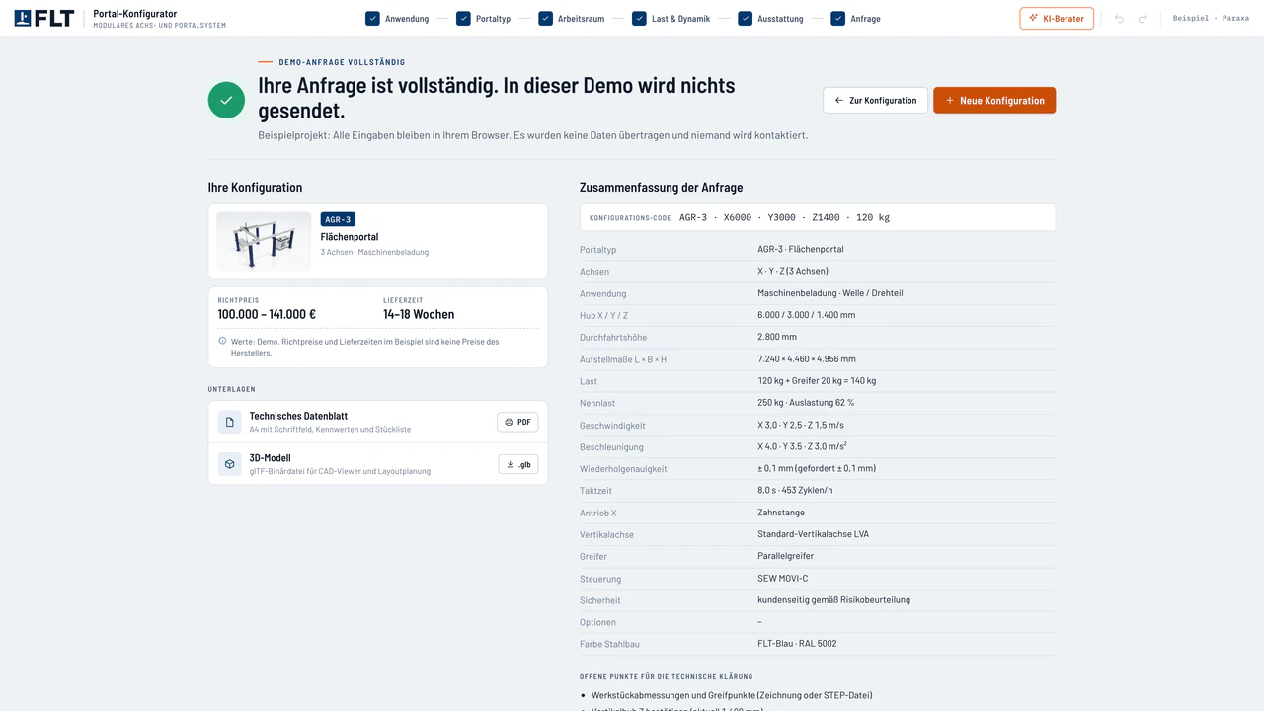Click Zur Konfiguration button

pos(875,100)
